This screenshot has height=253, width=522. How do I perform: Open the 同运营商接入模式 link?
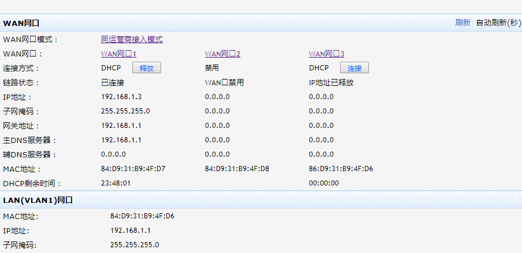(x=132, y=40)
